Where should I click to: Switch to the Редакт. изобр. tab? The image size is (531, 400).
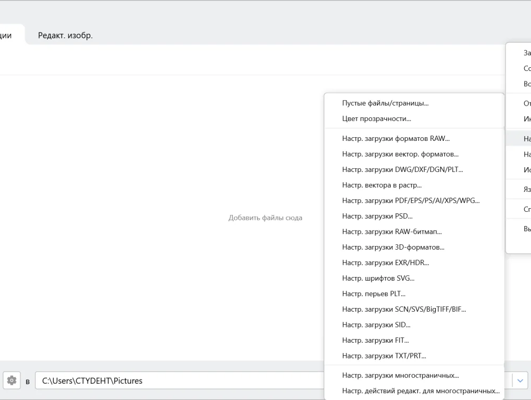[x=65, y=36]
